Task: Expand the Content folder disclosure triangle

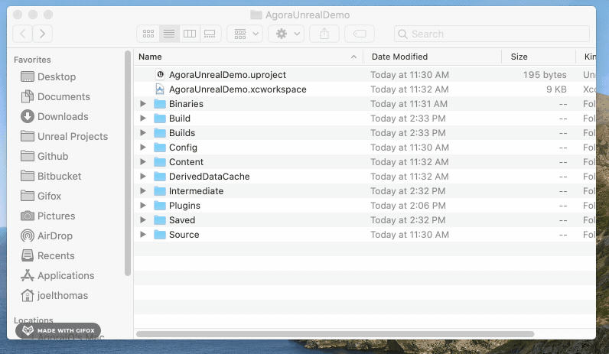Action: (x=143, y=162)
